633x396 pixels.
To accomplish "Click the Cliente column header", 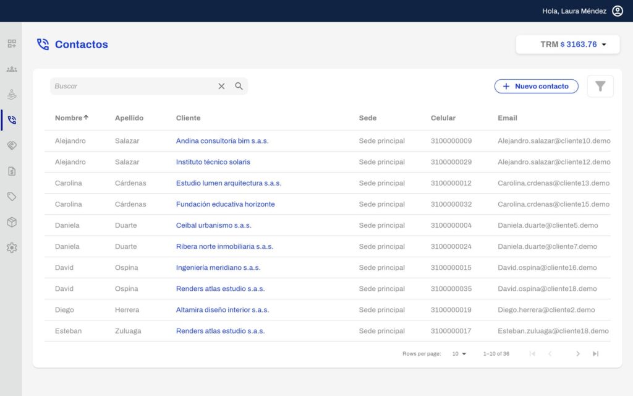I will (188, 118).
